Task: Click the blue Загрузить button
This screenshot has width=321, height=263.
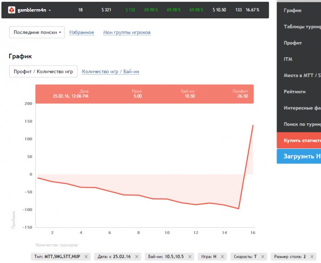Action: pyautogui.click(x=299, y=156)
